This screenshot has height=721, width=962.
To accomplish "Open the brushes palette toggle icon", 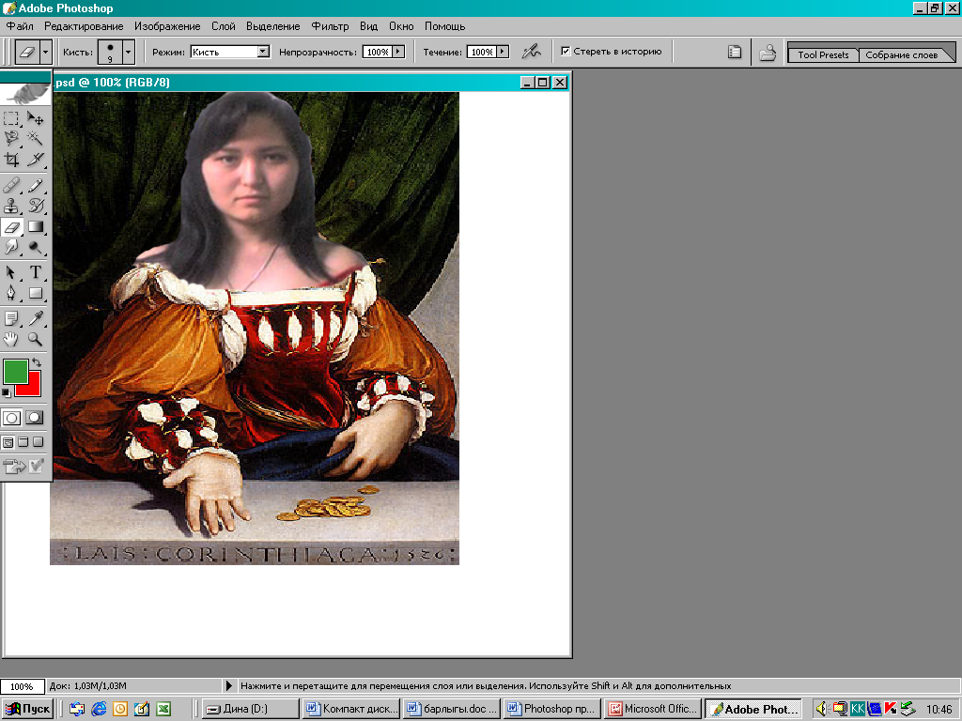I will point(735,53).
